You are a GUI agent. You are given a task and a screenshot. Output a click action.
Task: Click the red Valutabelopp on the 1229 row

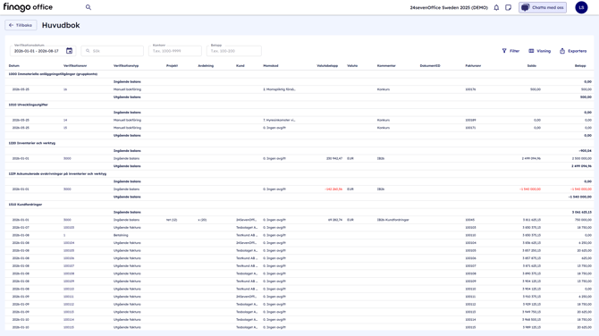[x=333, y=189]
